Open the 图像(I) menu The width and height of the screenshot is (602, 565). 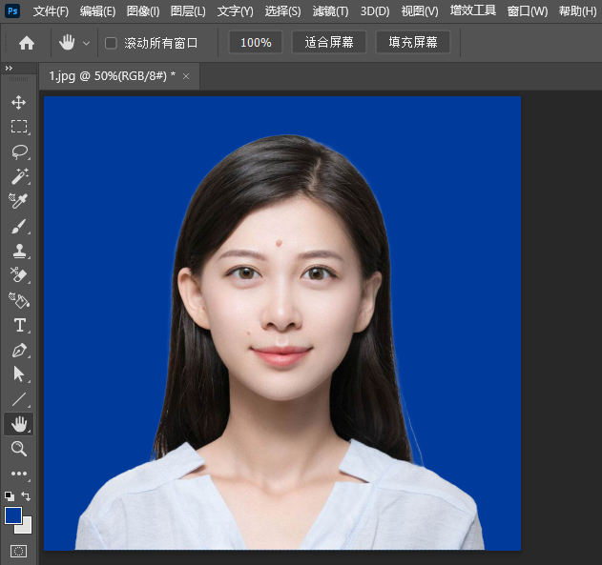pos(143,11)
